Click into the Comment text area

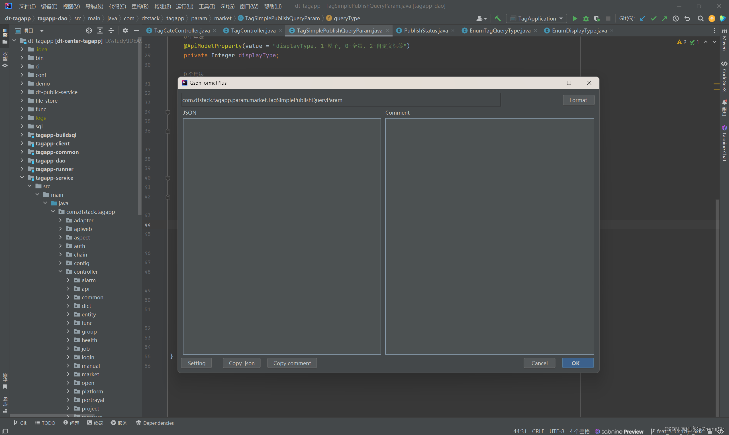click(x=489, y=236)
